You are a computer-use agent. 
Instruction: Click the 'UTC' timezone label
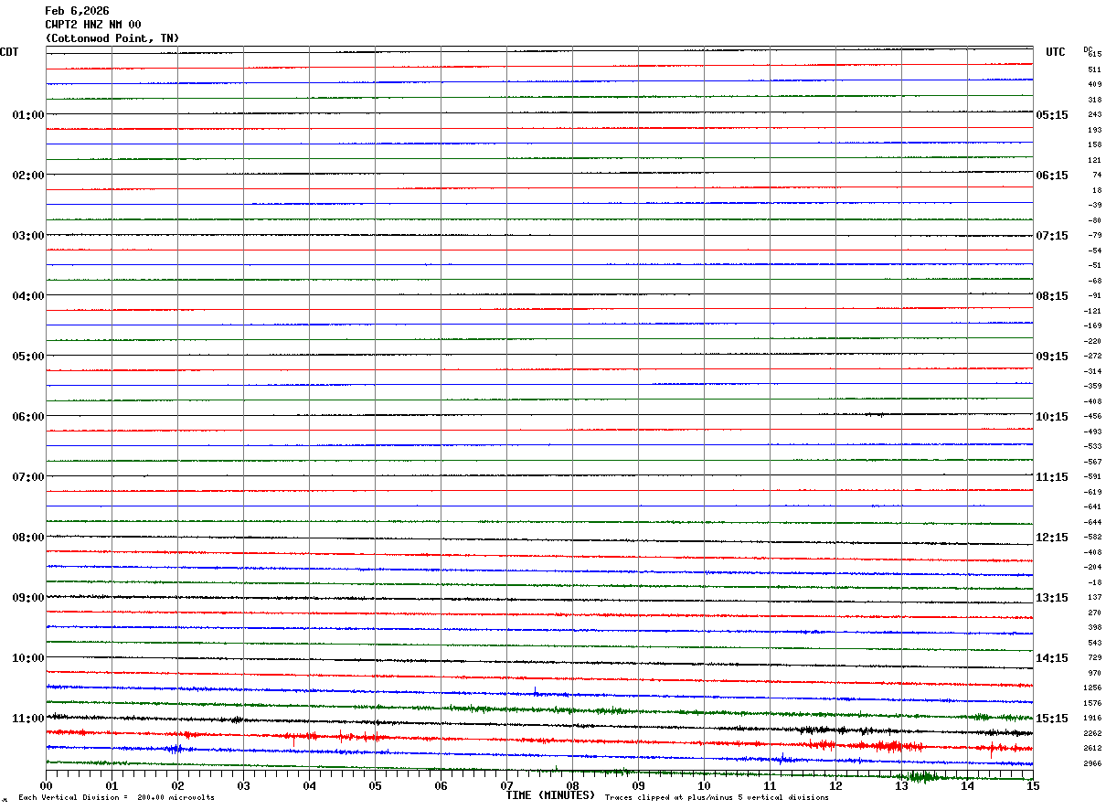[1056, 52]
